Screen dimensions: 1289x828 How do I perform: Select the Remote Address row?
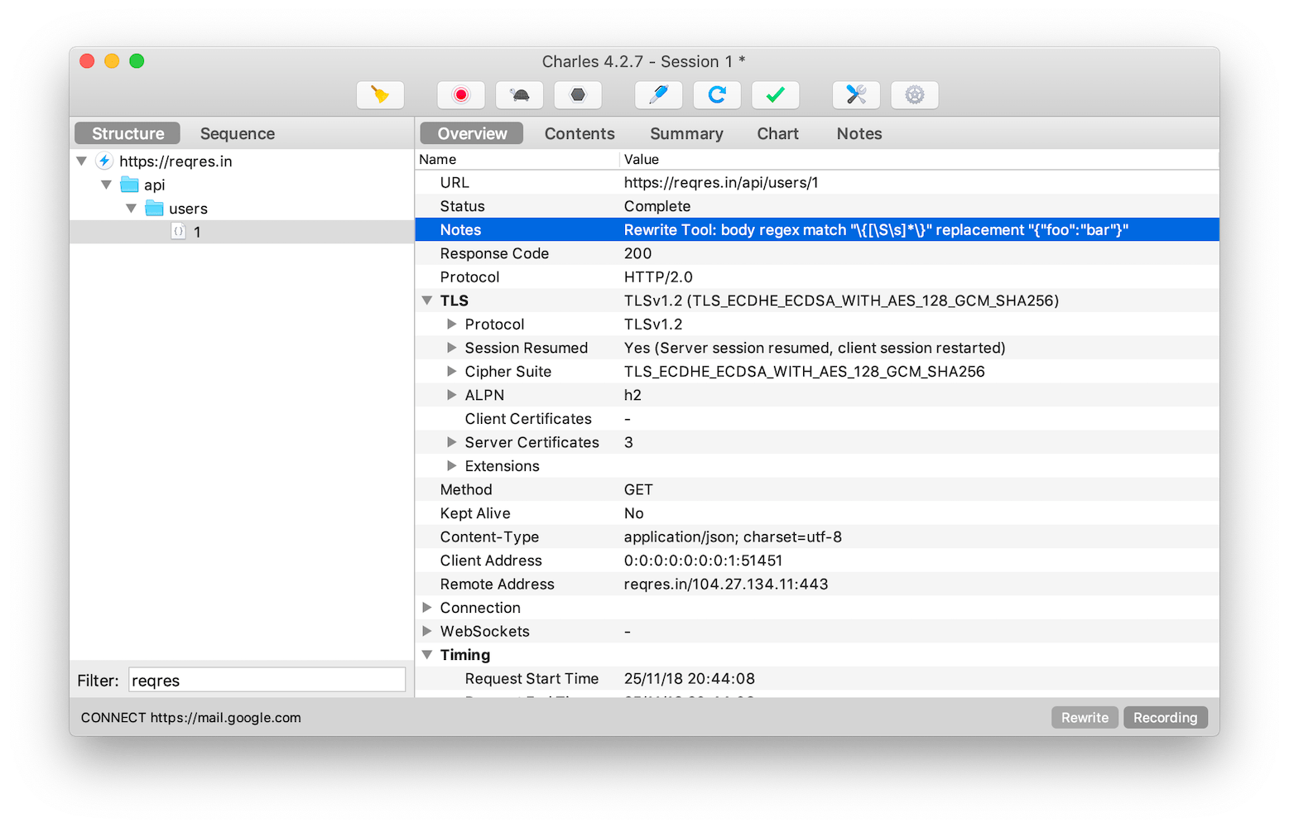click(817, 584)
